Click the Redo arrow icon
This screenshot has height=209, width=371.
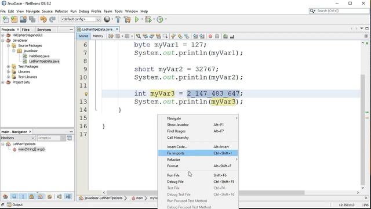52,19
